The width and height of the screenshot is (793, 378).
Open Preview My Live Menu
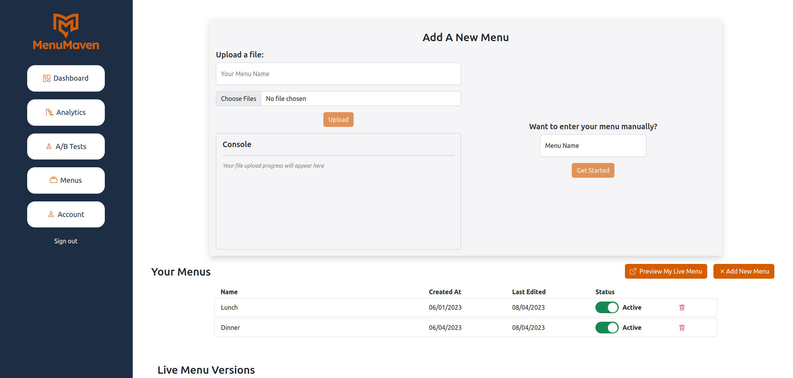click(666, 271)
